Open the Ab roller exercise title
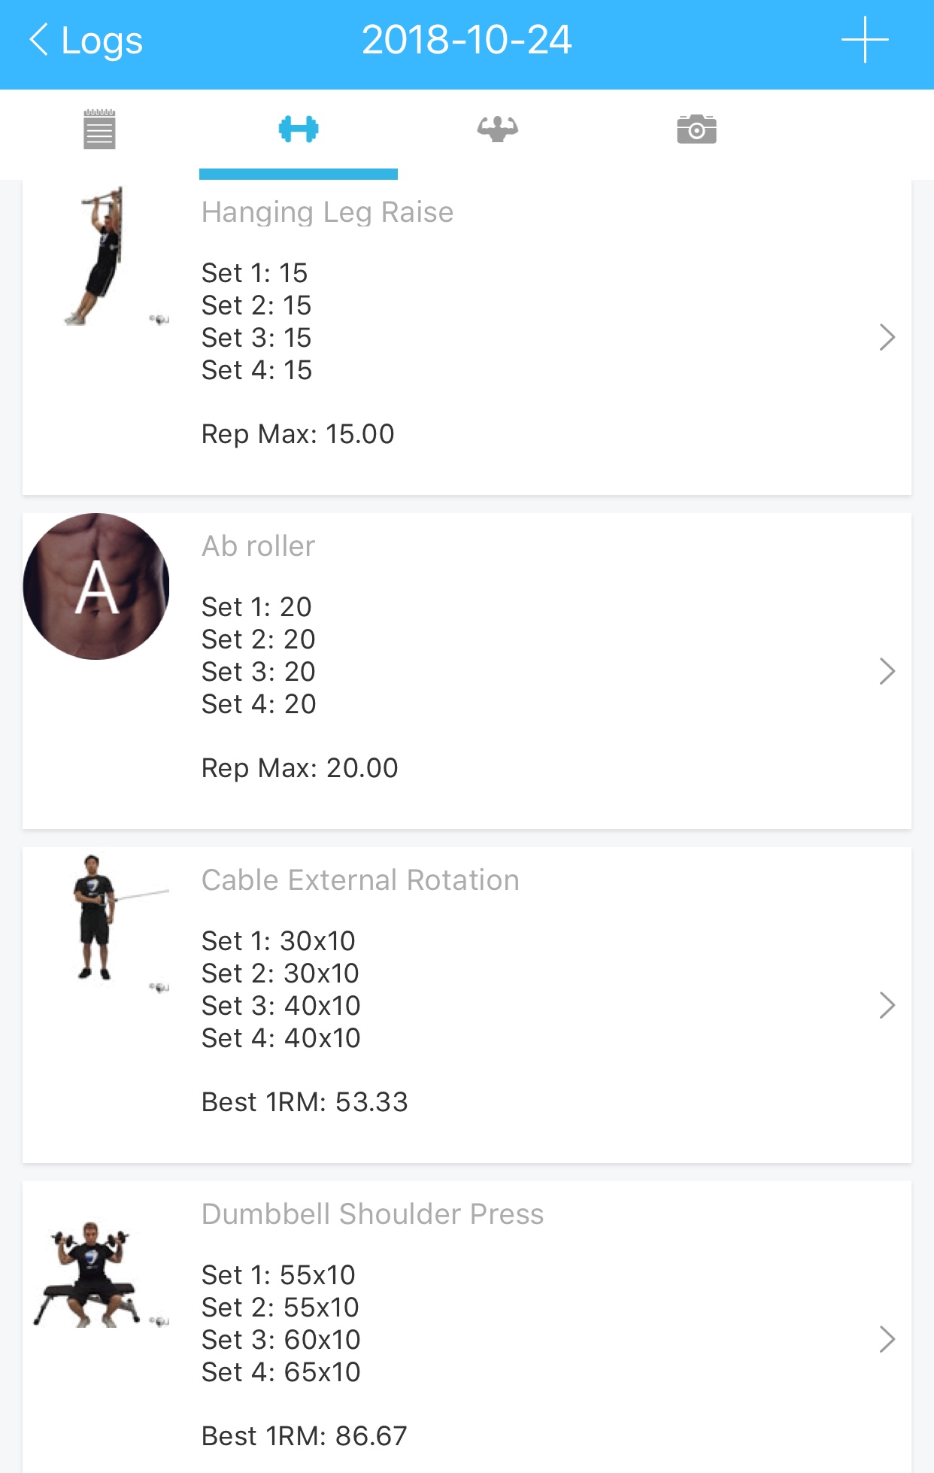This screenshot has width=934, height=1473. 258,546
